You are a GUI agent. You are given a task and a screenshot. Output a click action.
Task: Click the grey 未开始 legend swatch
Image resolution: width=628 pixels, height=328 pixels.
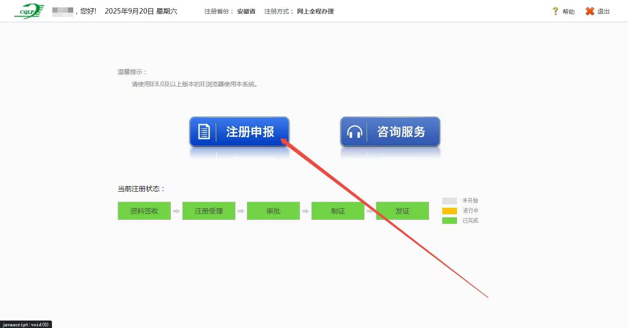click(450, 201)
